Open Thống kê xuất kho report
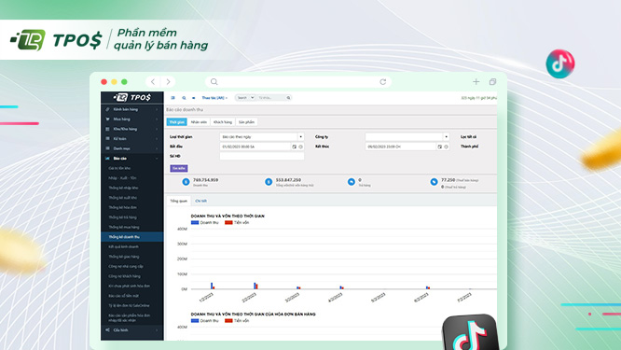 (x=123, y=197)
